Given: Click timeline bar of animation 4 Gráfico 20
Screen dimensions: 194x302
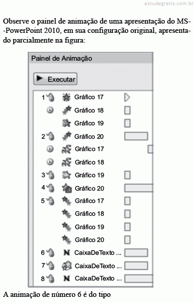Looking at the screenshot, I should (139, 188).
